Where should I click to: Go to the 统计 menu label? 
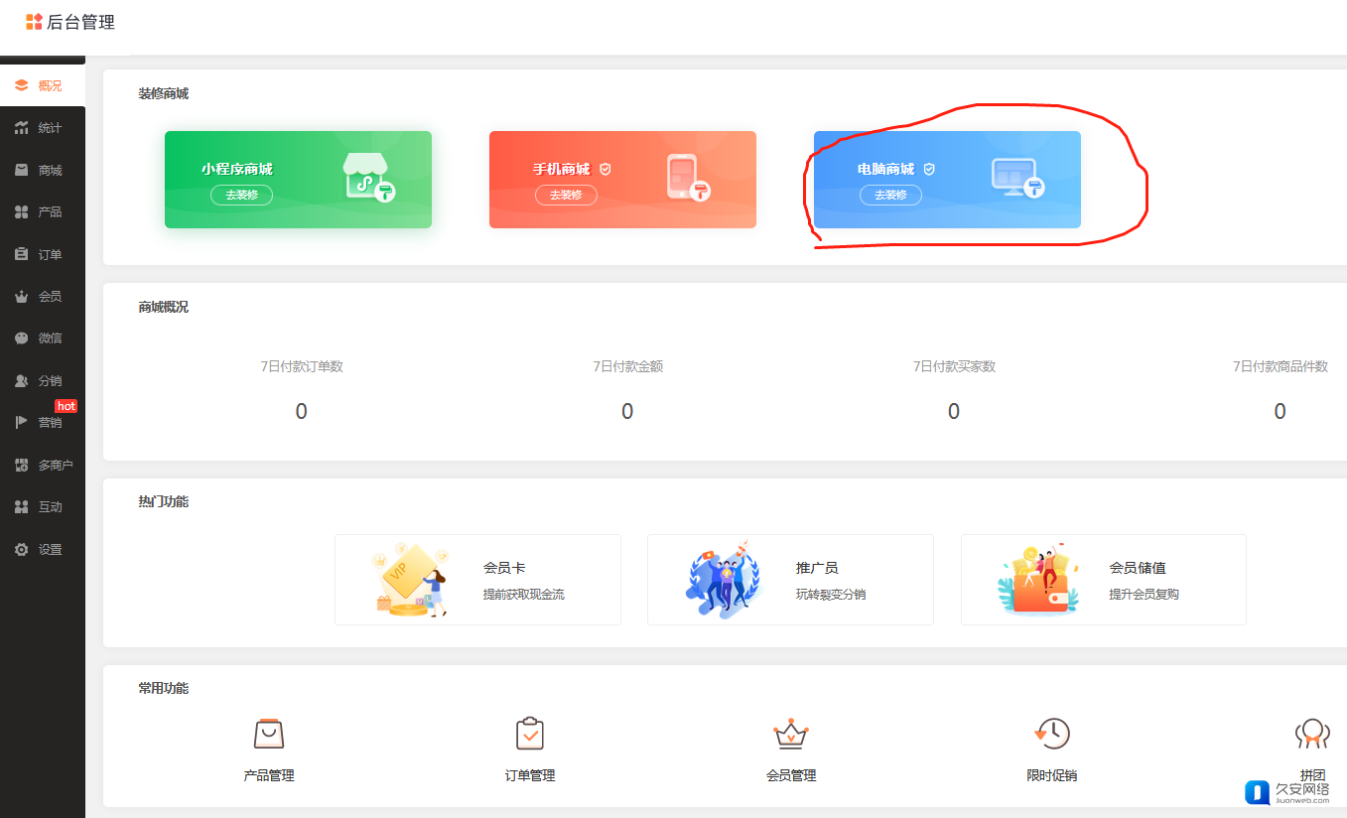50,128
